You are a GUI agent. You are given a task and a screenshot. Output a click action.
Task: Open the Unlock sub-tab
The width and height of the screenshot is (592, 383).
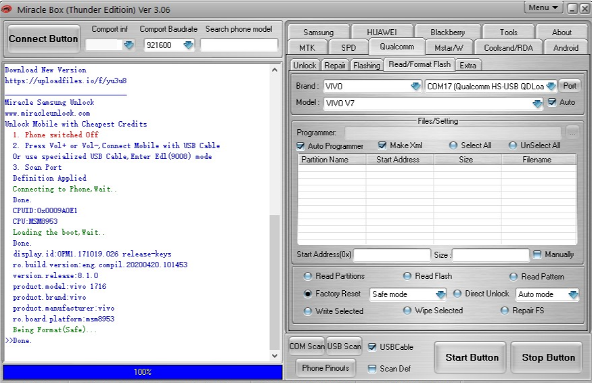coord(304,66)
